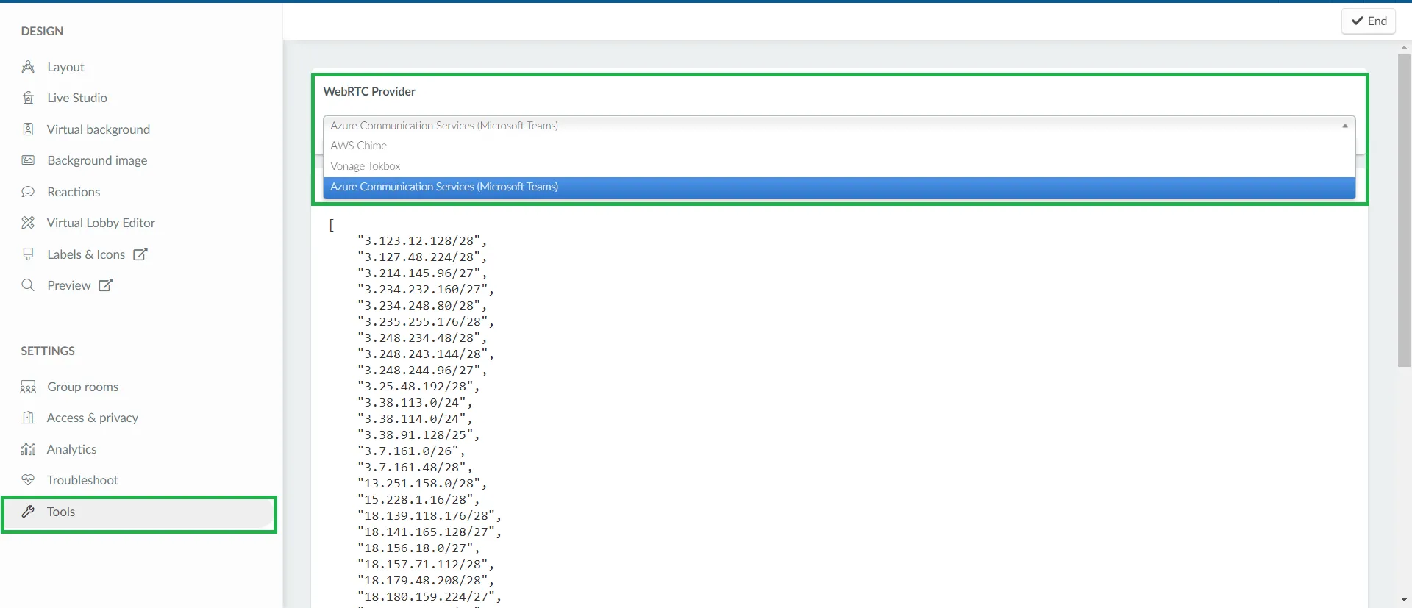Image resolution: width=1412 pixels, height=608 pixels.
Task: Click the End button
Action: click(x=1369, y=21)
